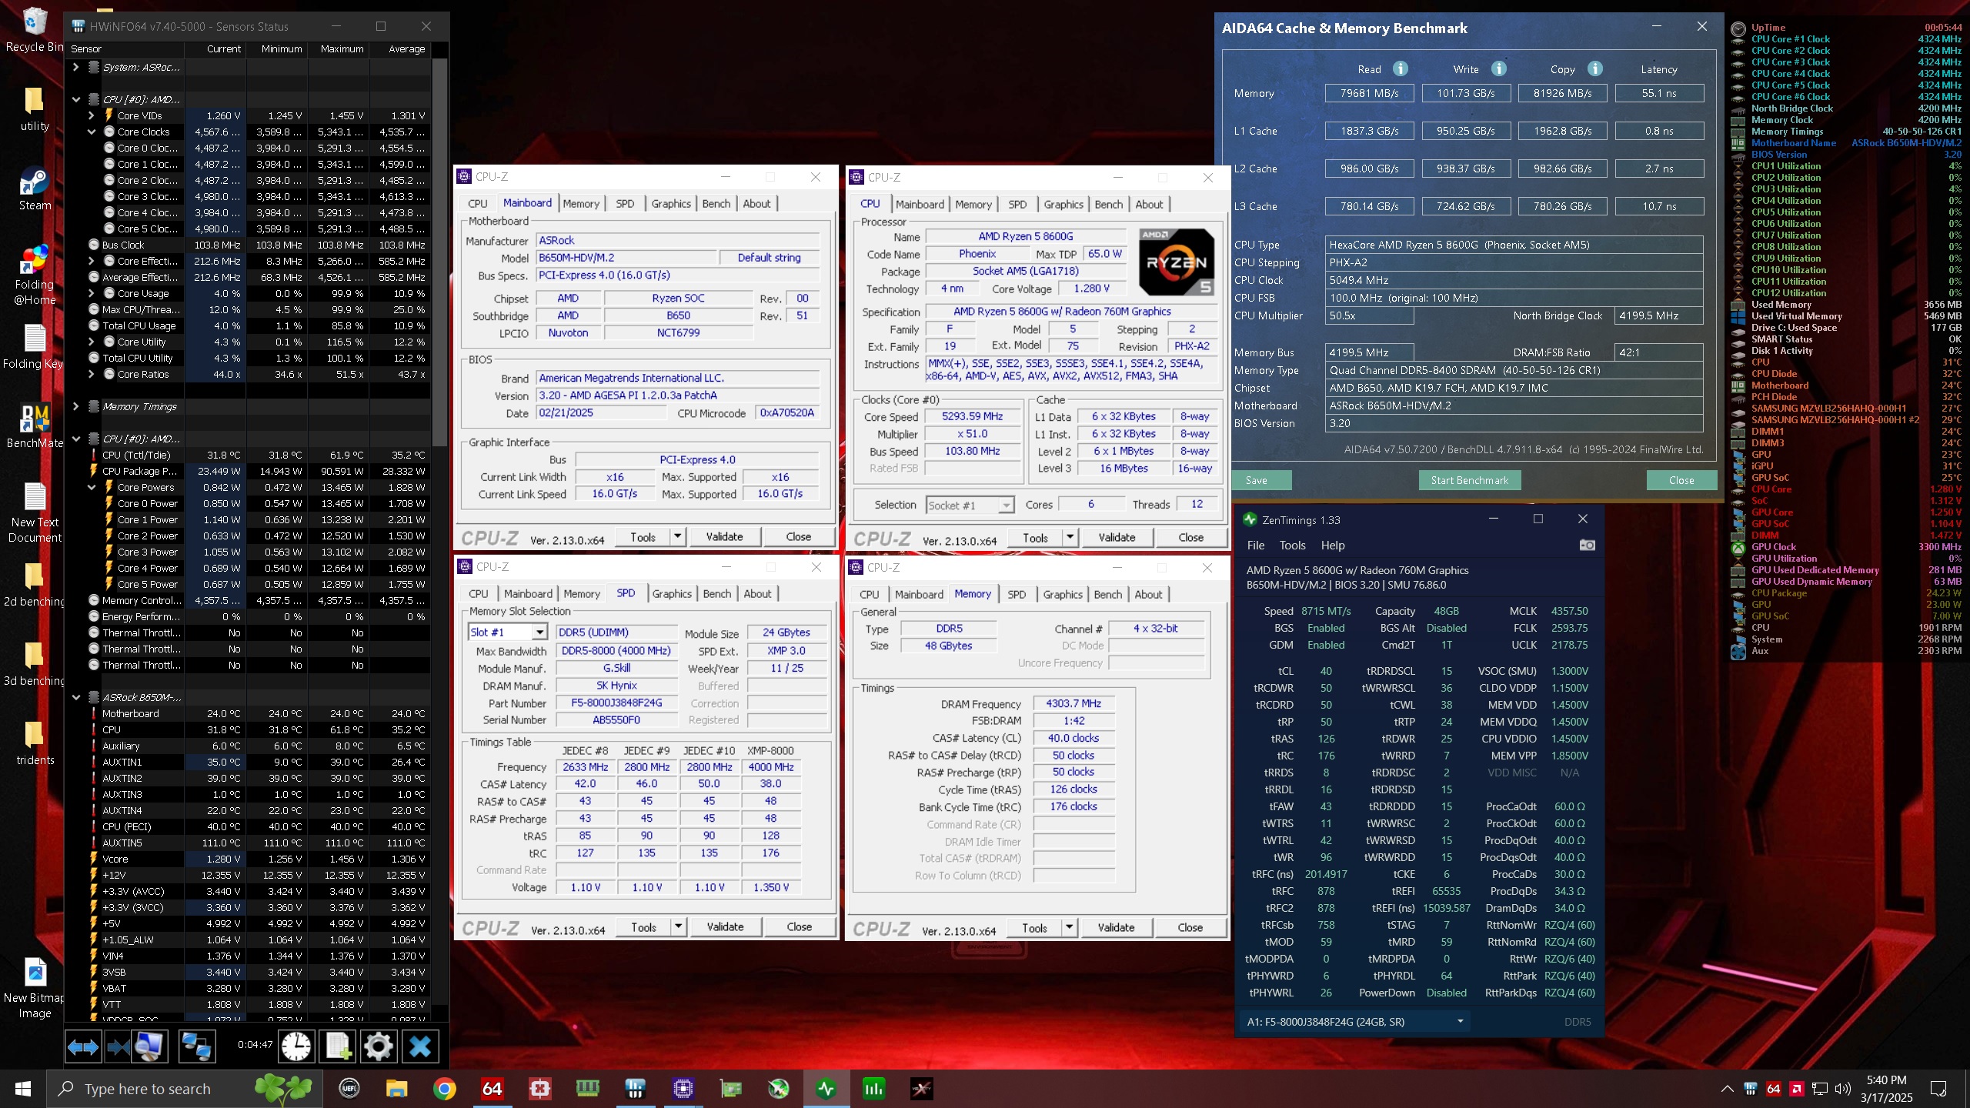
Task: Click info icon next to AIDA64 Read
Action: click(x=1401, y=68)
